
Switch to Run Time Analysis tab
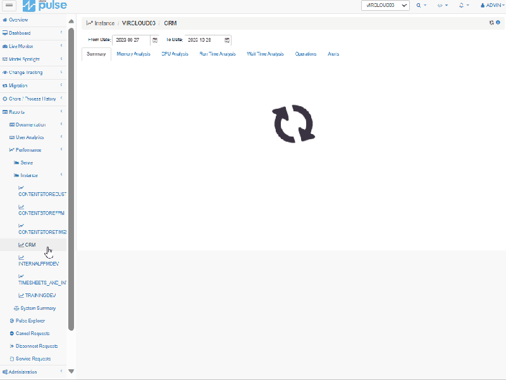click(218, 54)
